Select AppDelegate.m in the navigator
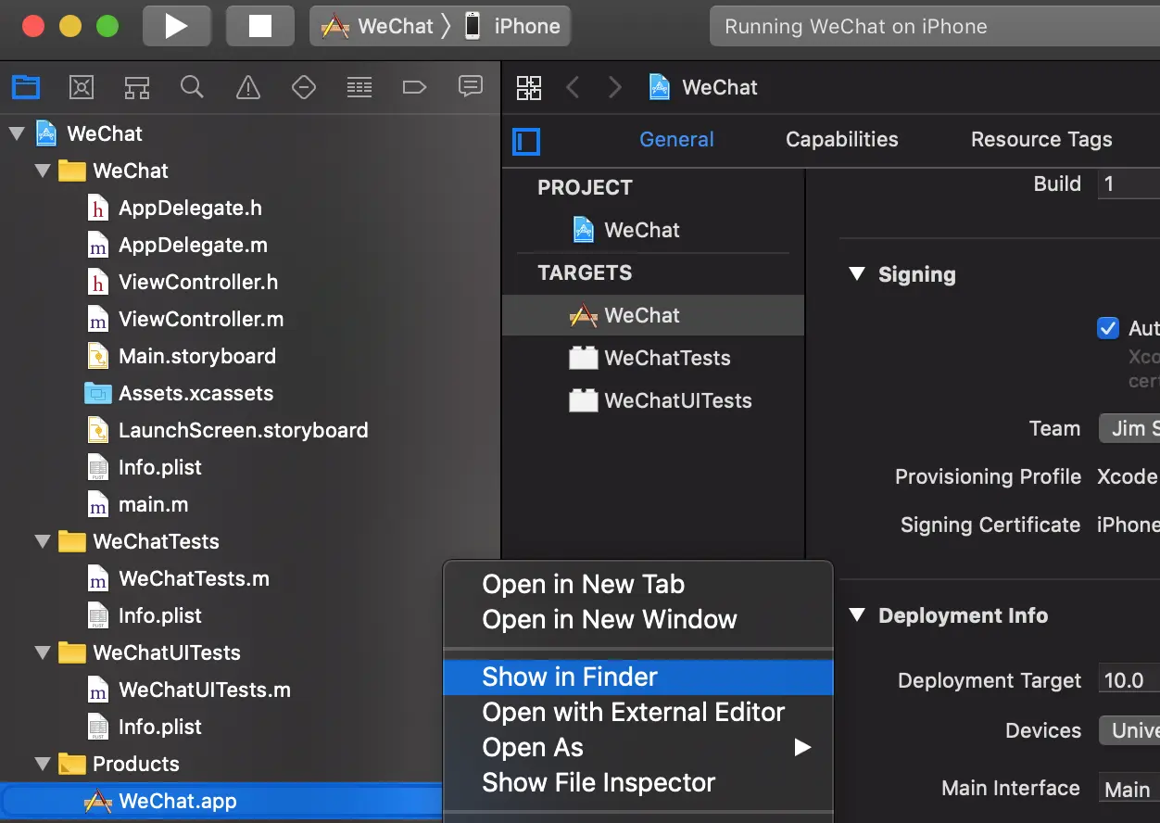1160x823 pixels. [x=193, y=245]
